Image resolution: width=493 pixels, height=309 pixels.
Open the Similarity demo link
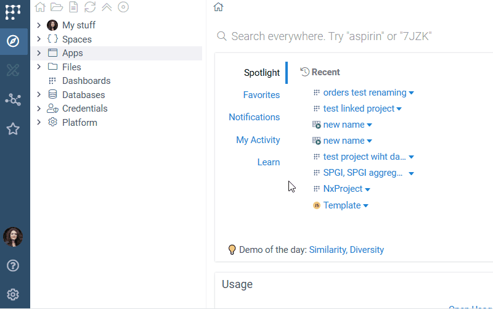pyautogui.click(x=327, y=250)
